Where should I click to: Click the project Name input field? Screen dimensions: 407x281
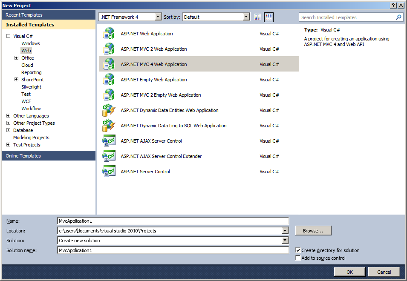173,221
